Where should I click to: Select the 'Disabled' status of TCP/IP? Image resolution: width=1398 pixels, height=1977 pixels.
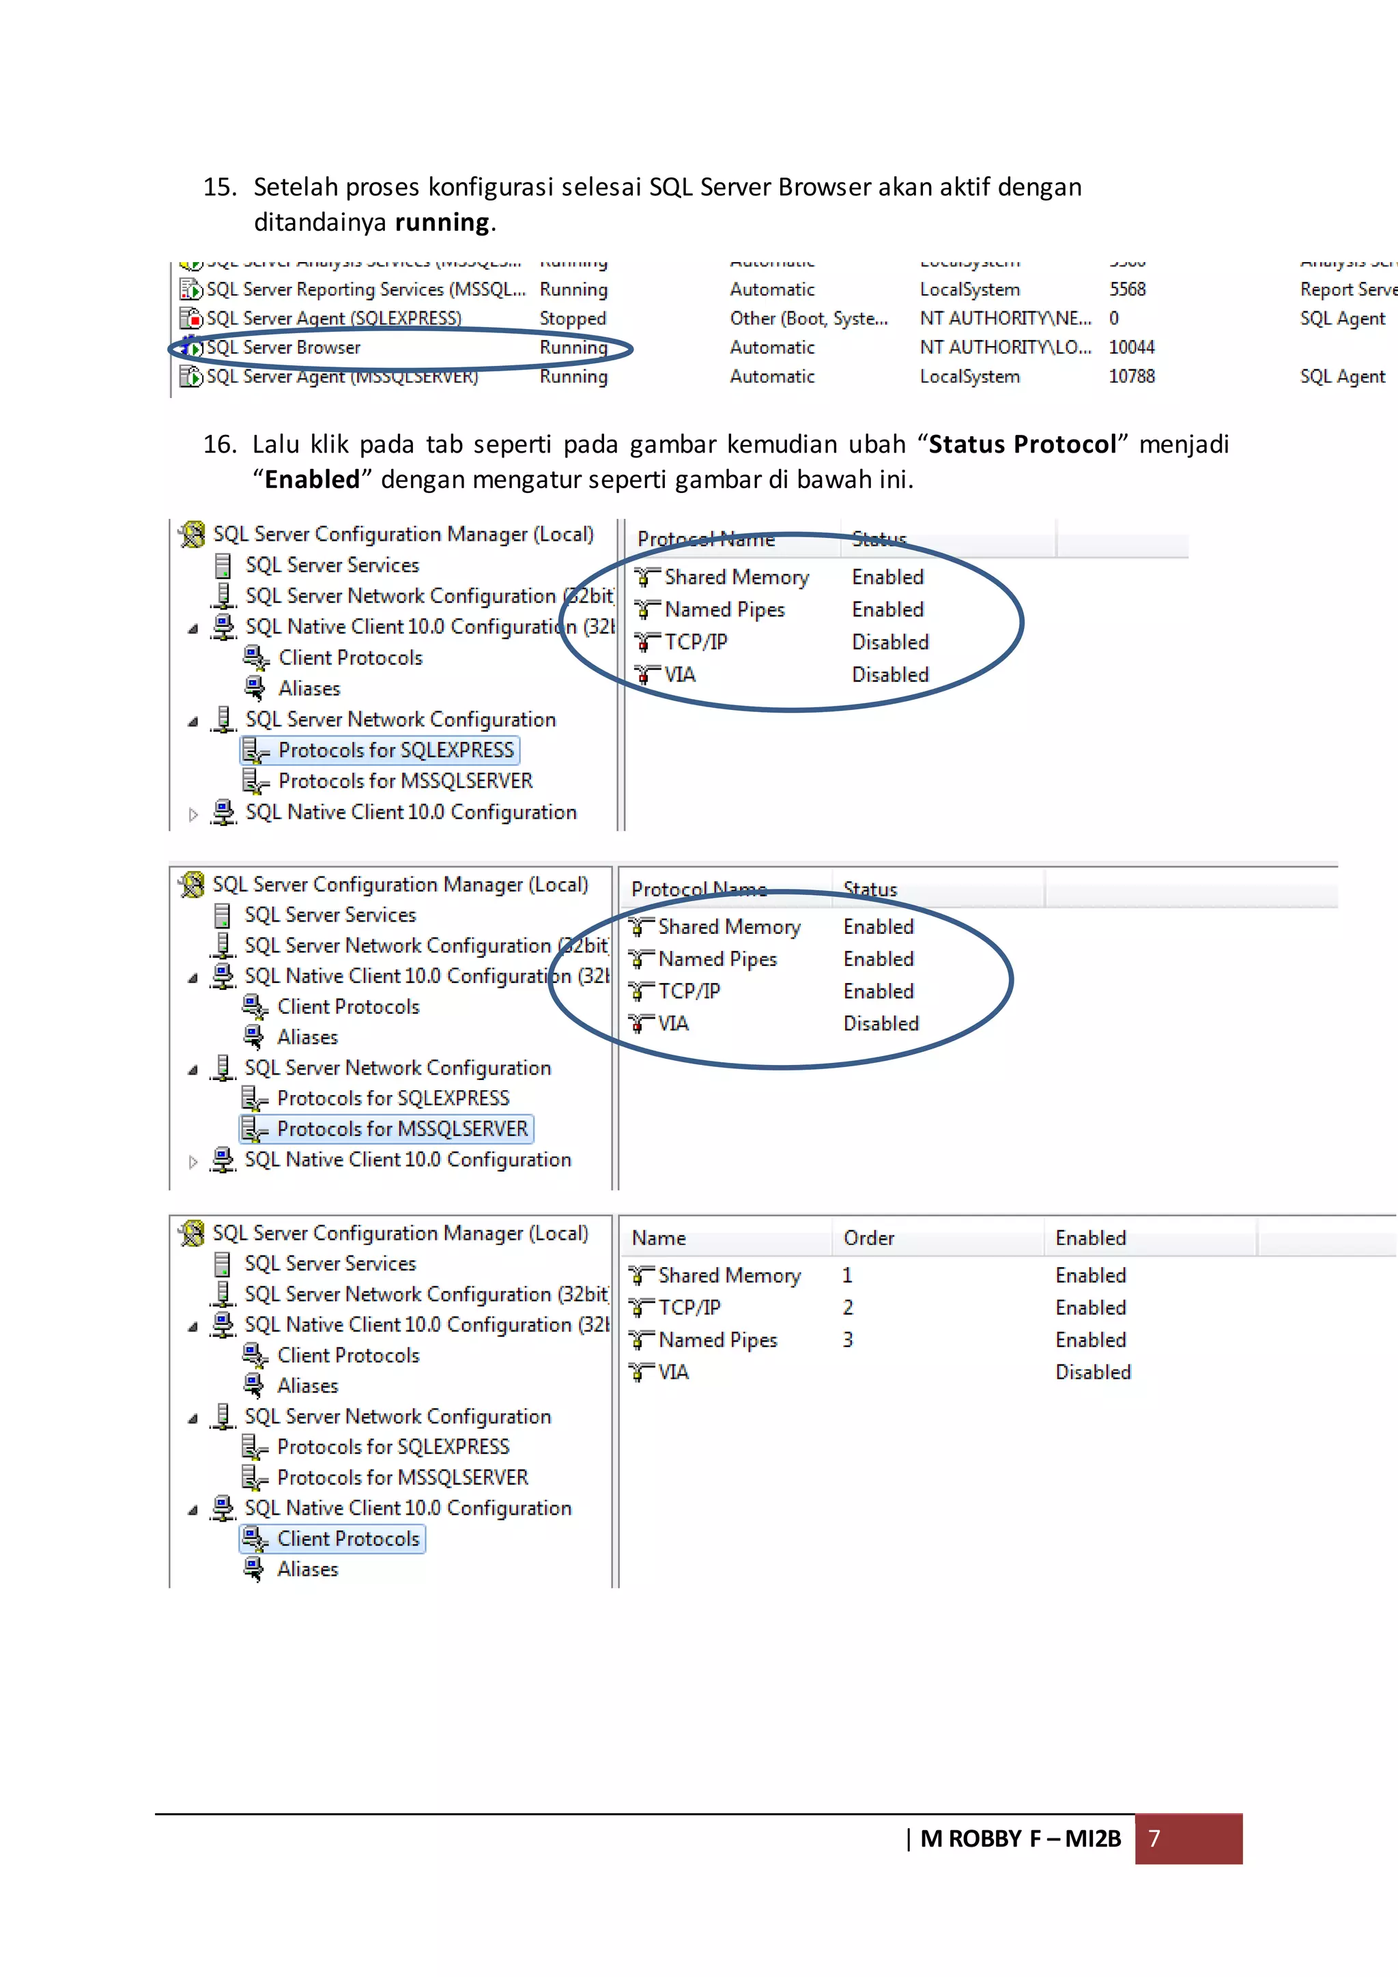click(x=890, y=642)
